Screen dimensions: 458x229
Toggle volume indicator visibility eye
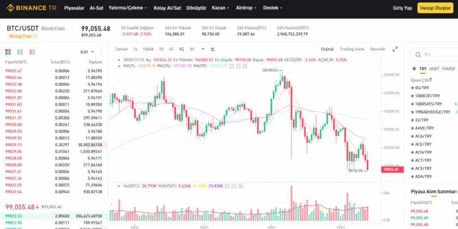227,186
